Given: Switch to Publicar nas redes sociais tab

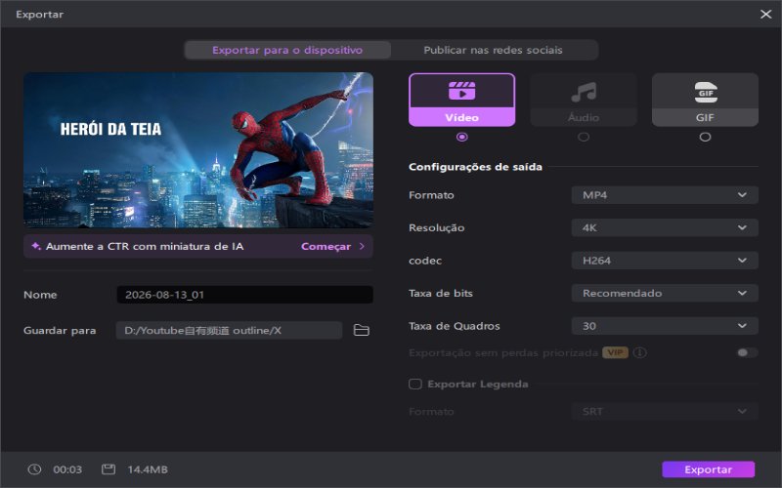Looking at the screenshot, I should pyautogui.click(x=494, y=50).
